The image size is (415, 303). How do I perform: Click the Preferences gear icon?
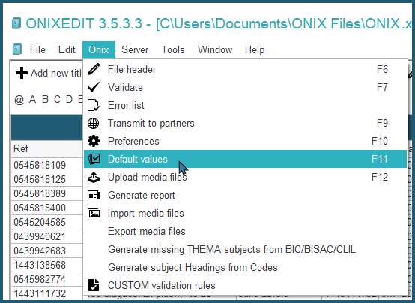pyautogui.click(x=94, y=141)
